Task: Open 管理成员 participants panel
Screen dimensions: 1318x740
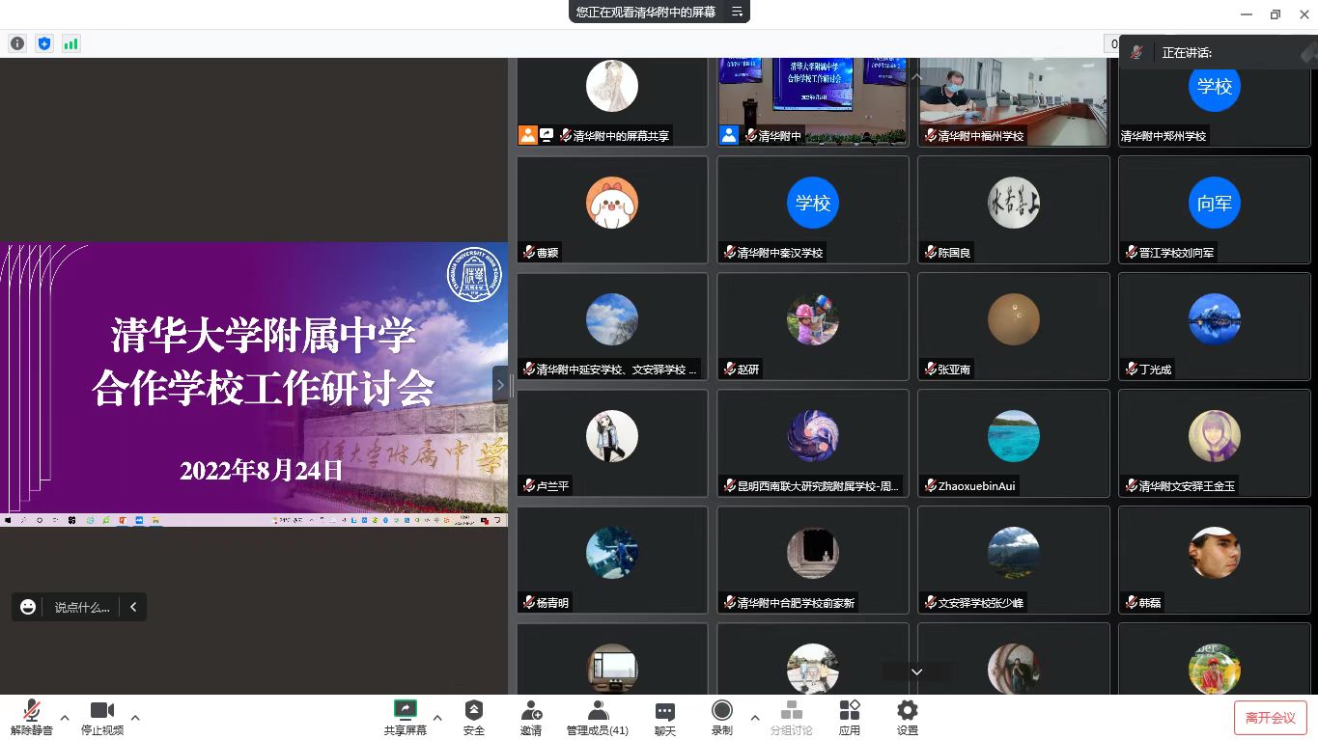Action: pos(597,718)
